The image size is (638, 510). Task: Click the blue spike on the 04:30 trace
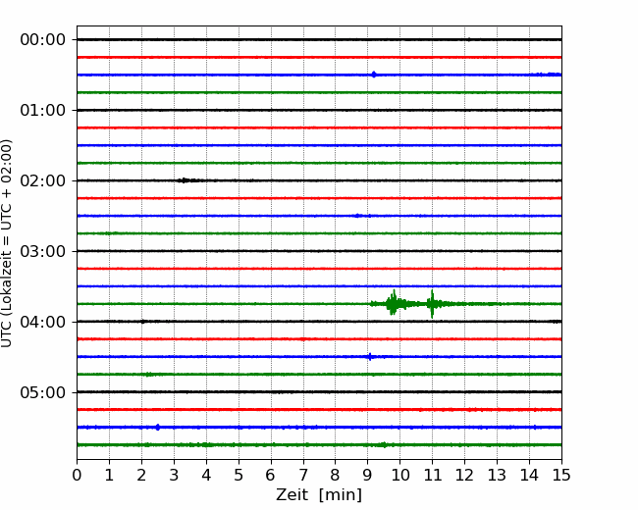pos(370,357)
